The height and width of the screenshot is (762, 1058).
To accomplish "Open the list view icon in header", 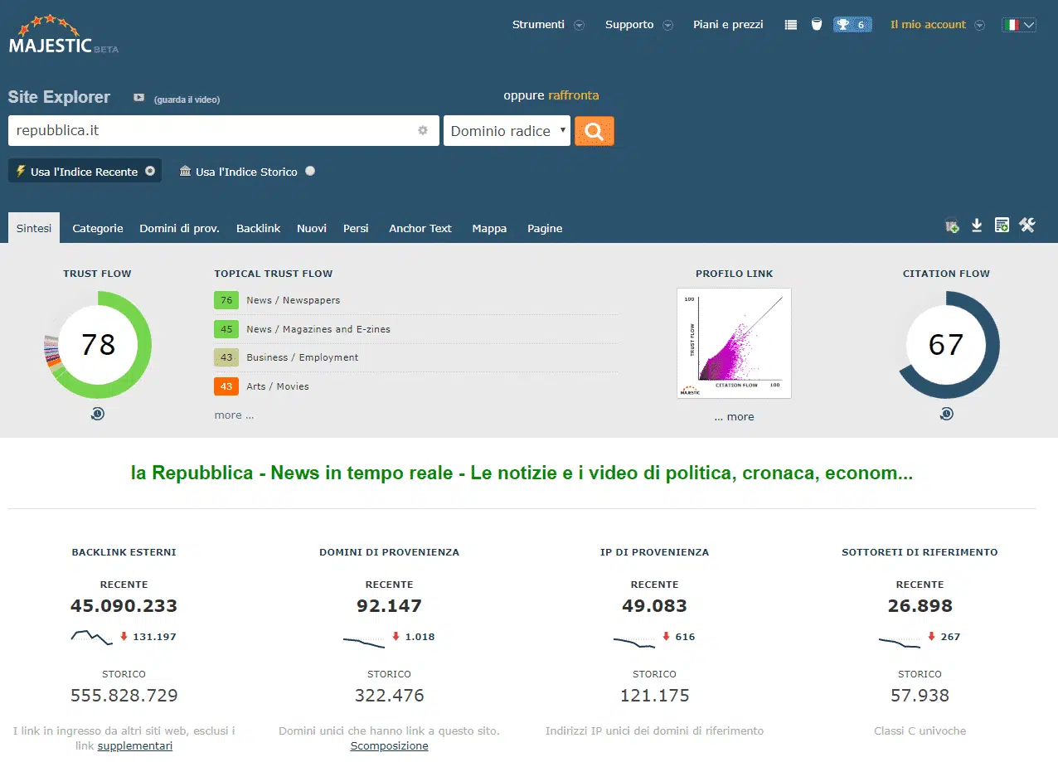I will (x=791, y=25).
